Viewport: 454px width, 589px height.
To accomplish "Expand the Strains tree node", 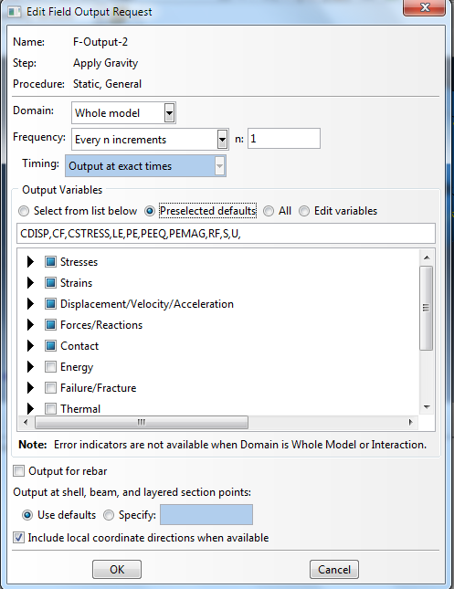I will coord(30,283).
